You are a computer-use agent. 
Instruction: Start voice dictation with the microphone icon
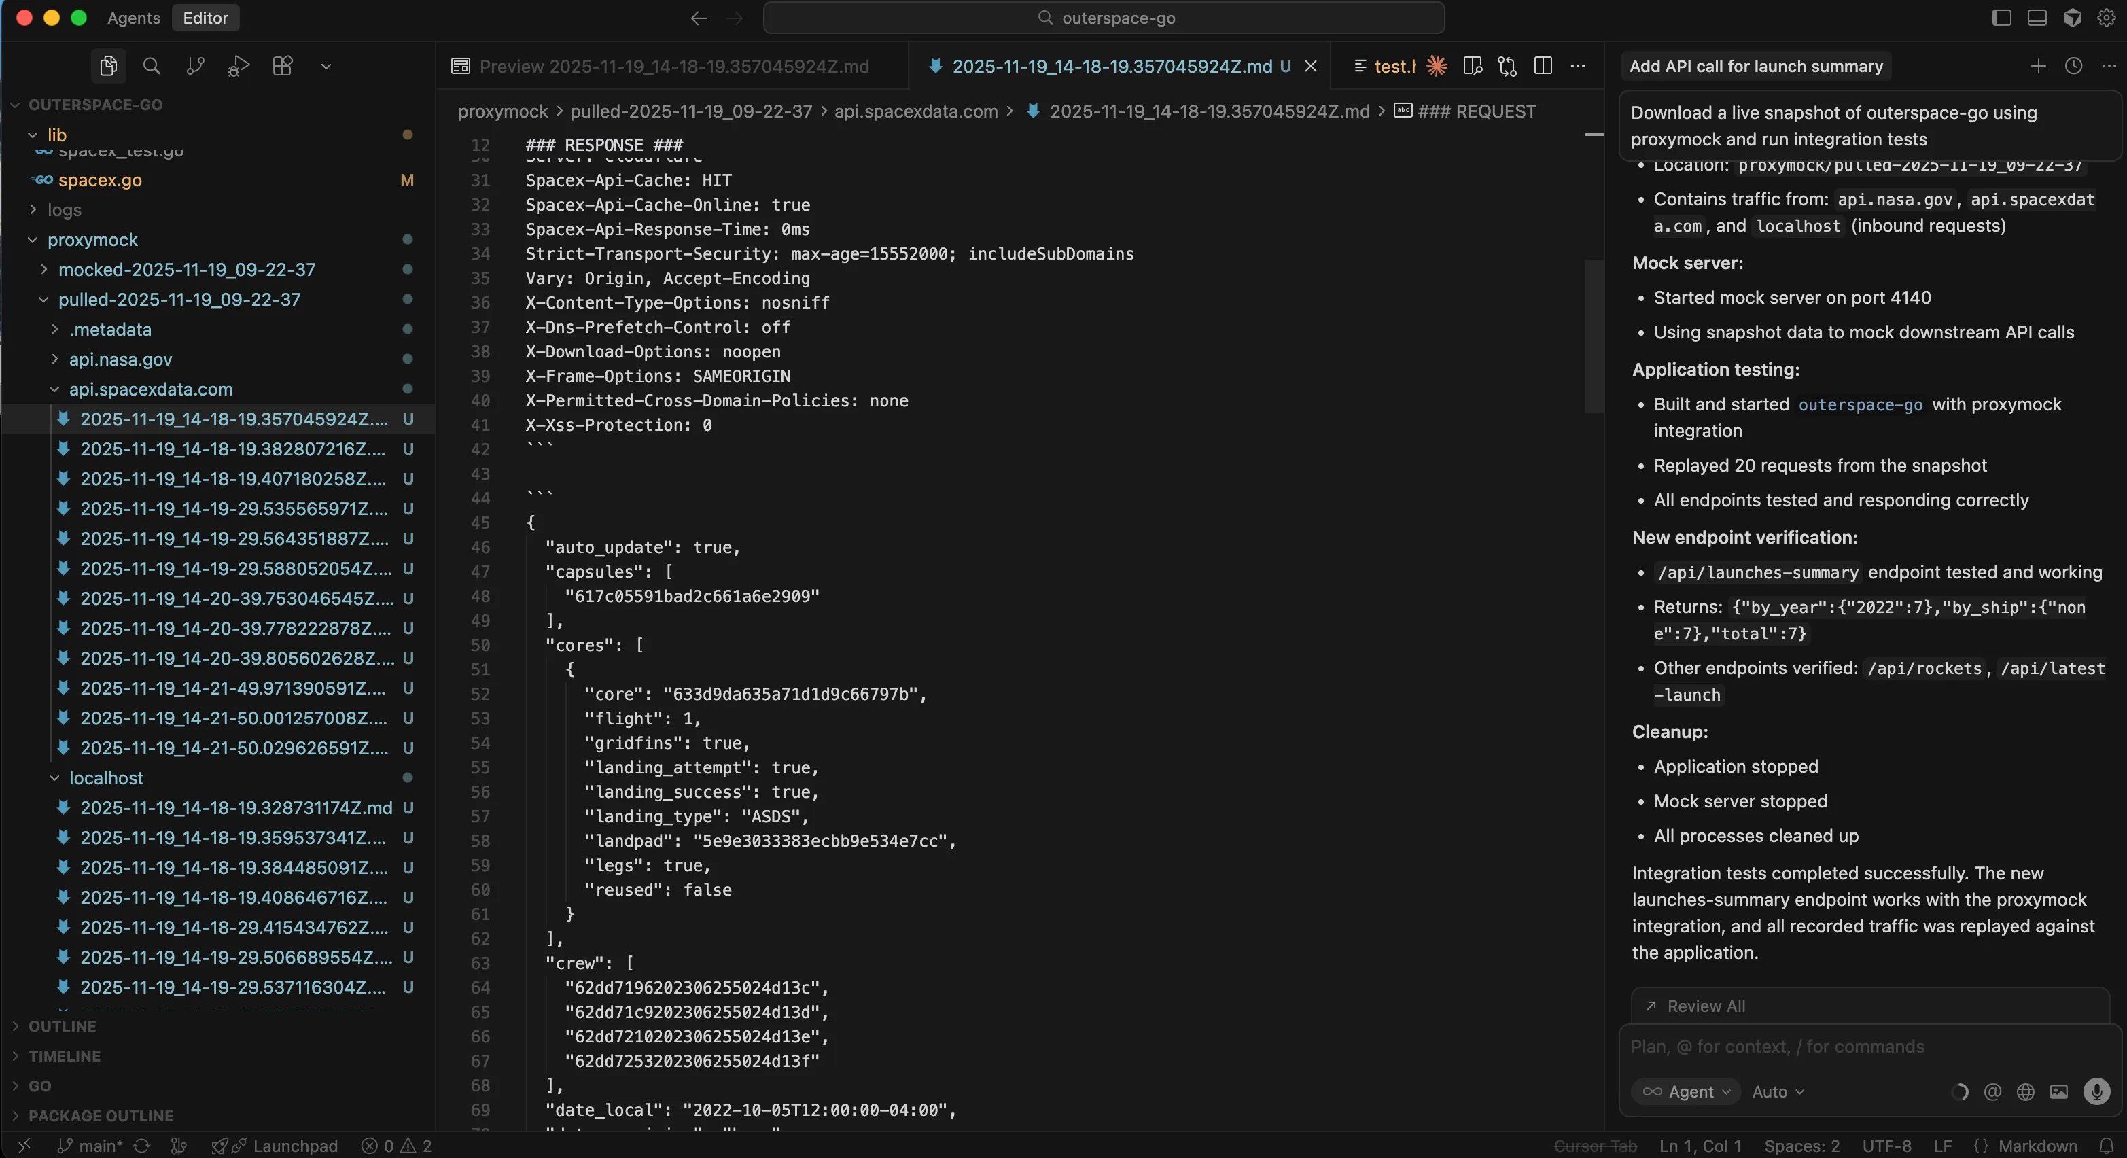tap(2096, 1092)
